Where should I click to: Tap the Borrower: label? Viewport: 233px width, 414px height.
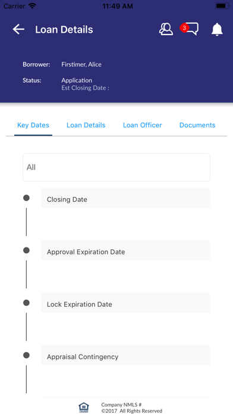click(36, 64)
